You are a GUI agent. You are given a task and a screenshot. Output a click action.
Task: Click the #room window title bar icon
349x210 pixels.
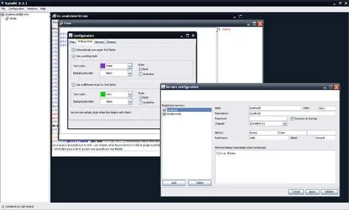click(61, 23)
